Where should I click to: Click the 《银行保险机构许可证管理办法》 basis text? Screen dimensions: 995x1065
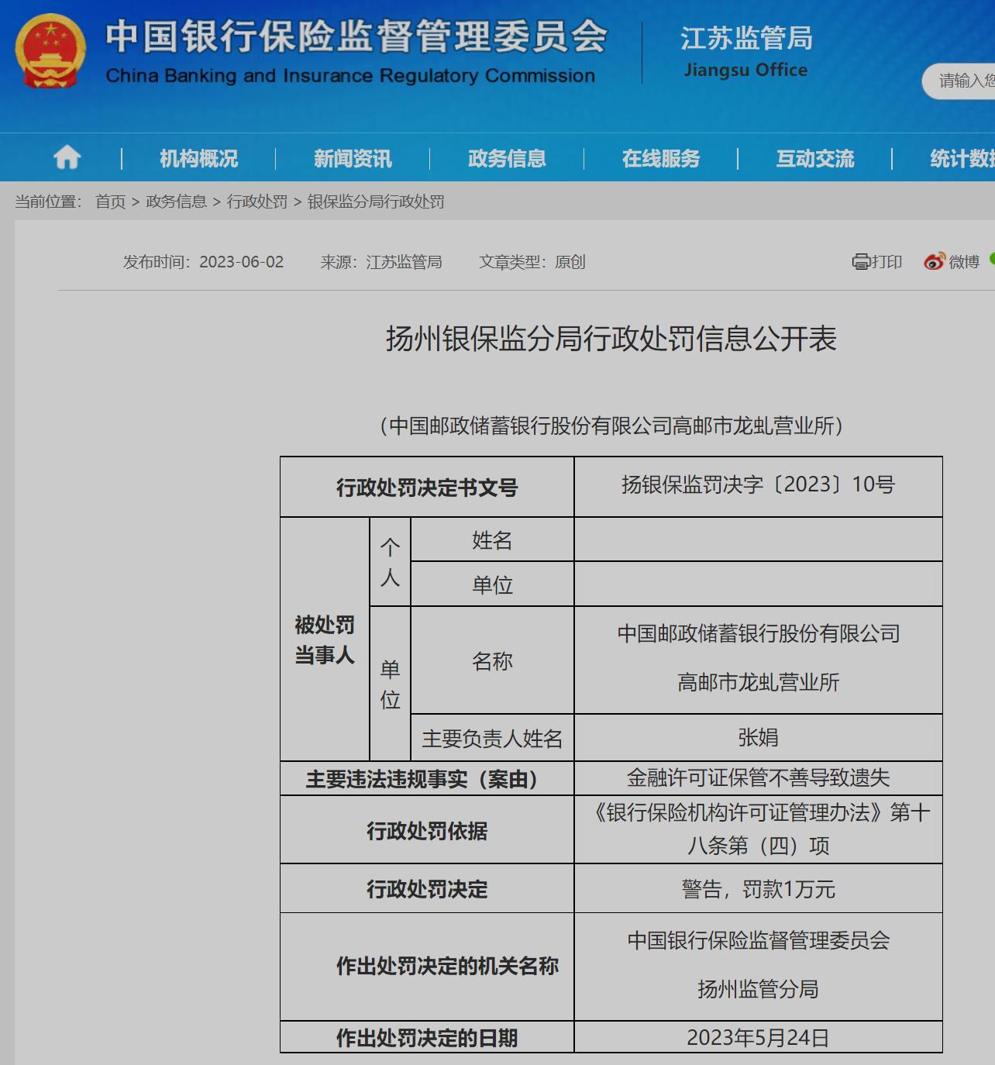pos(758,829)
